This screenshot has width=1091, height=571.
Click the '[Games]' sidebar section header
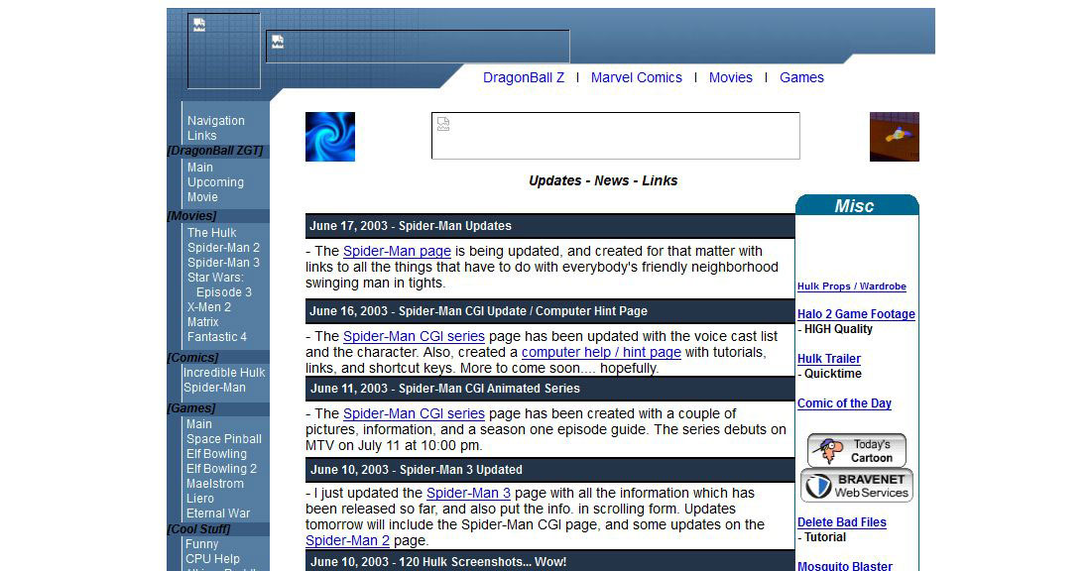(x=191, y=409)
